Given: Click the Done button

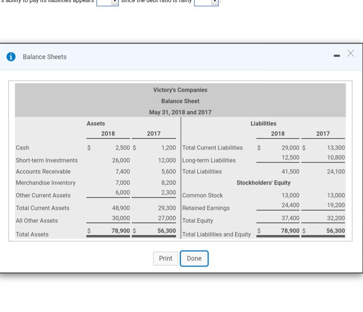Looking at the screenshot, I should pyautogui.click(x=194, y=258).
